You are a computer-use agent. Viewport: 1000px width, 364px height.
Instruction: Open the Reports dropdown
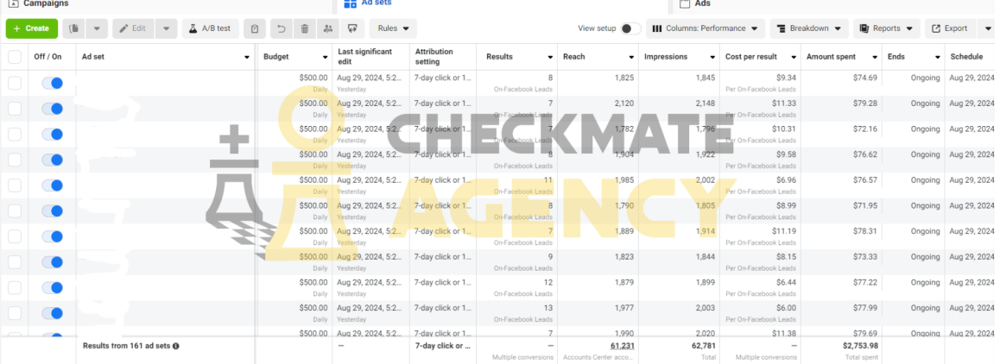pos(887,28)
